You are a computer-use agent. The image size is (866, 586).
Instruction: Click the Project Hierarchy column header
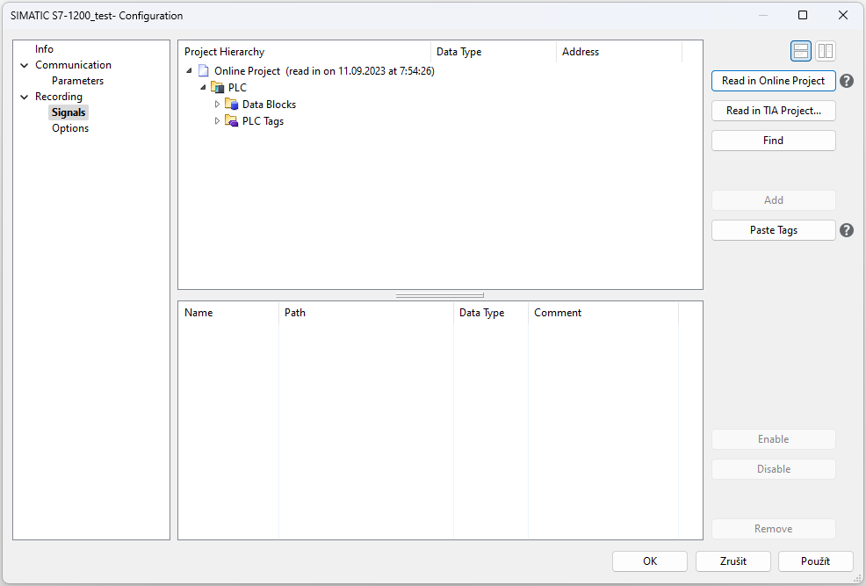(x=304, y=52)
